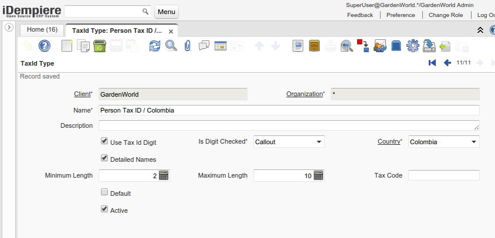The height and width of the screenshot is (238, 495).
Task: Uncheck the Use Tax Id Digit checkbox
Action: click(104, 141)
